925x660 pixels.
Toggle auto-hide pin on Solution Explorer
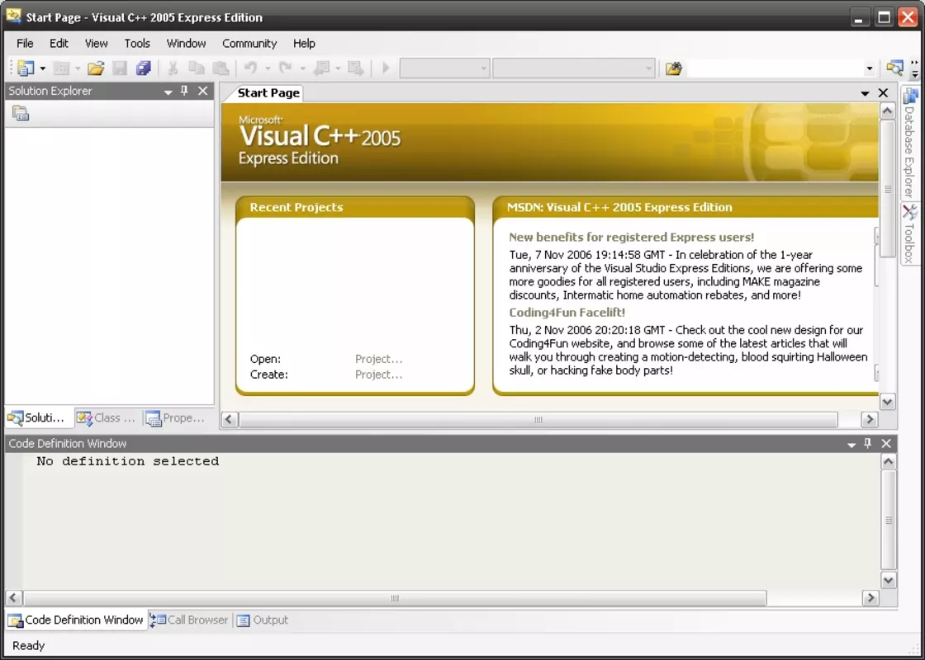(x=184, y=91)
